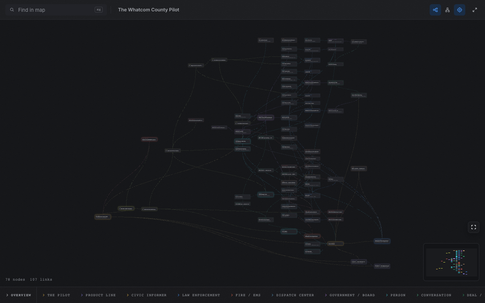The image size is (485, 303).
Task: Select the PRODUCT LINE legend tab
Action: click(98, 295)
